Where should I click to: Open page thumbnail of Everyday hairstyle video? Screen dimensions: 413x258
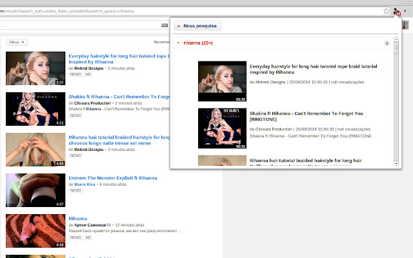[x=35, y=68]
